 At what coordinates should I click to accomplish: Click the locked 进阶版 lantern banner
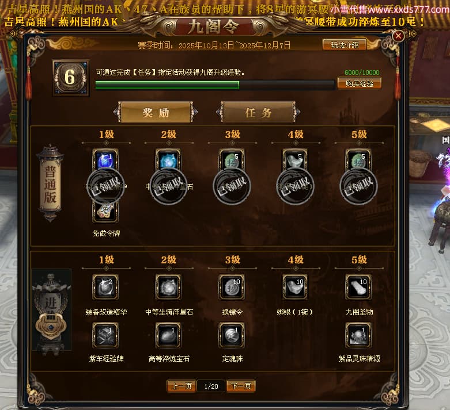51,311
